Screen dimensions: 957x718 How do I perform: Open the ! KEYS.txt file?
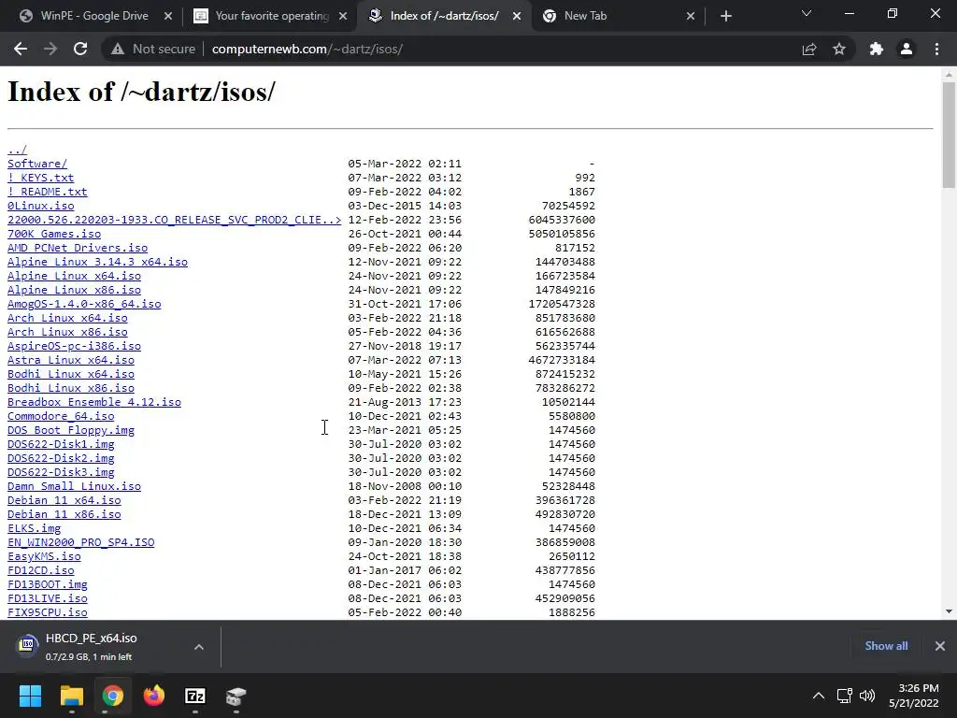(x=40, y=178)
